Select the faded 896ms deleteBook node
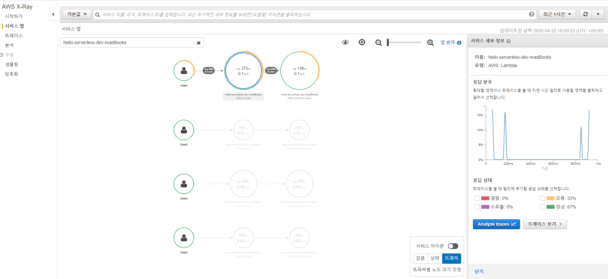Image resolution: width=608 pixels, height=279 pixels. pos(244,238)
